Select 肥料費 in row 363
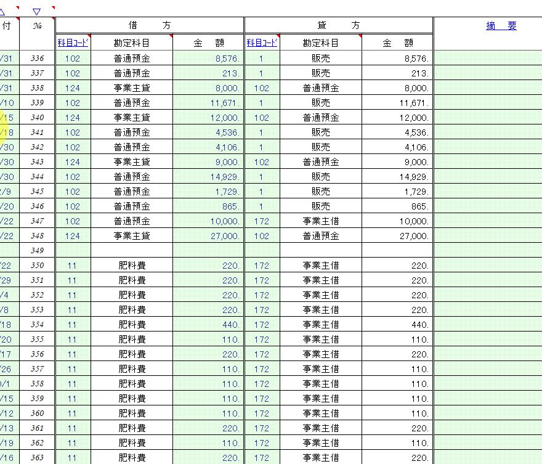This screenshot has width=542, height=464. tap(132, 457)
